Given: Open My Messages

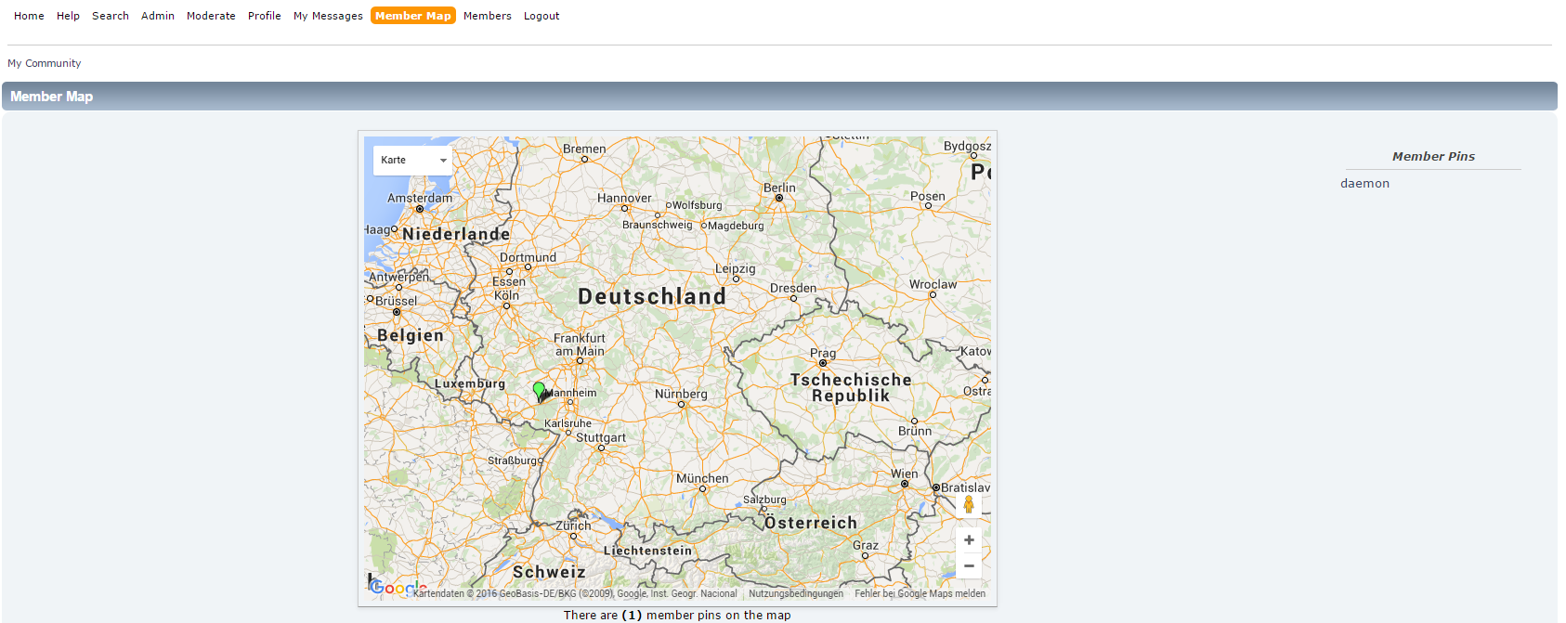Looking at the screenshot, I should click(328, 16).
